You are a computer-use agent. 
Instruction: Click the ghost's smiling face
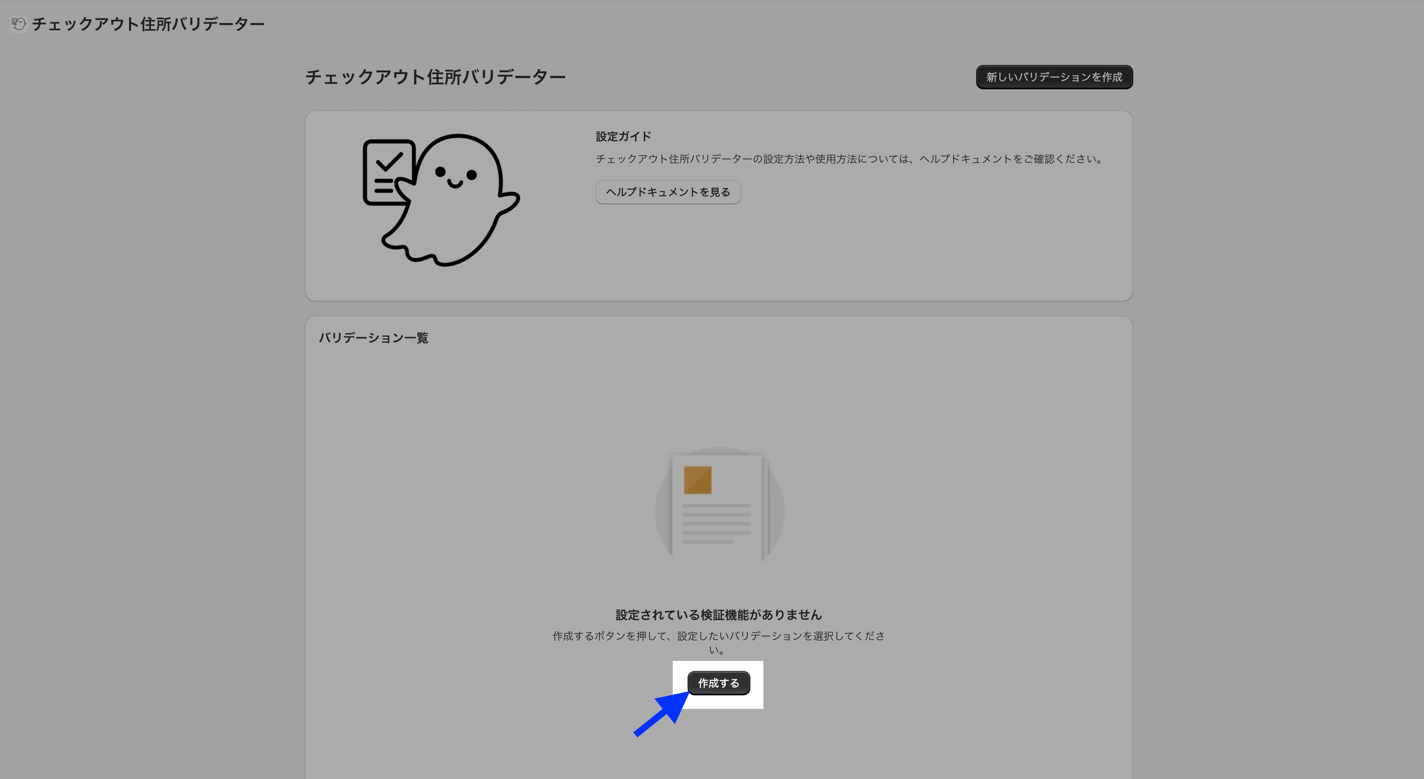[456, 177]
